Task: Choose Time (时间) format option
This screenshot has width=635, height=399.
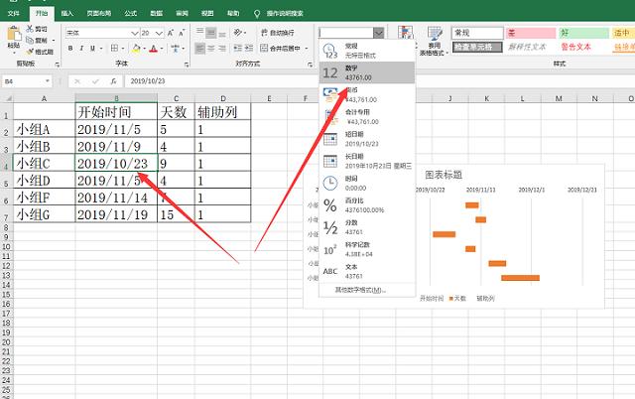Action: tap(367, 183)
